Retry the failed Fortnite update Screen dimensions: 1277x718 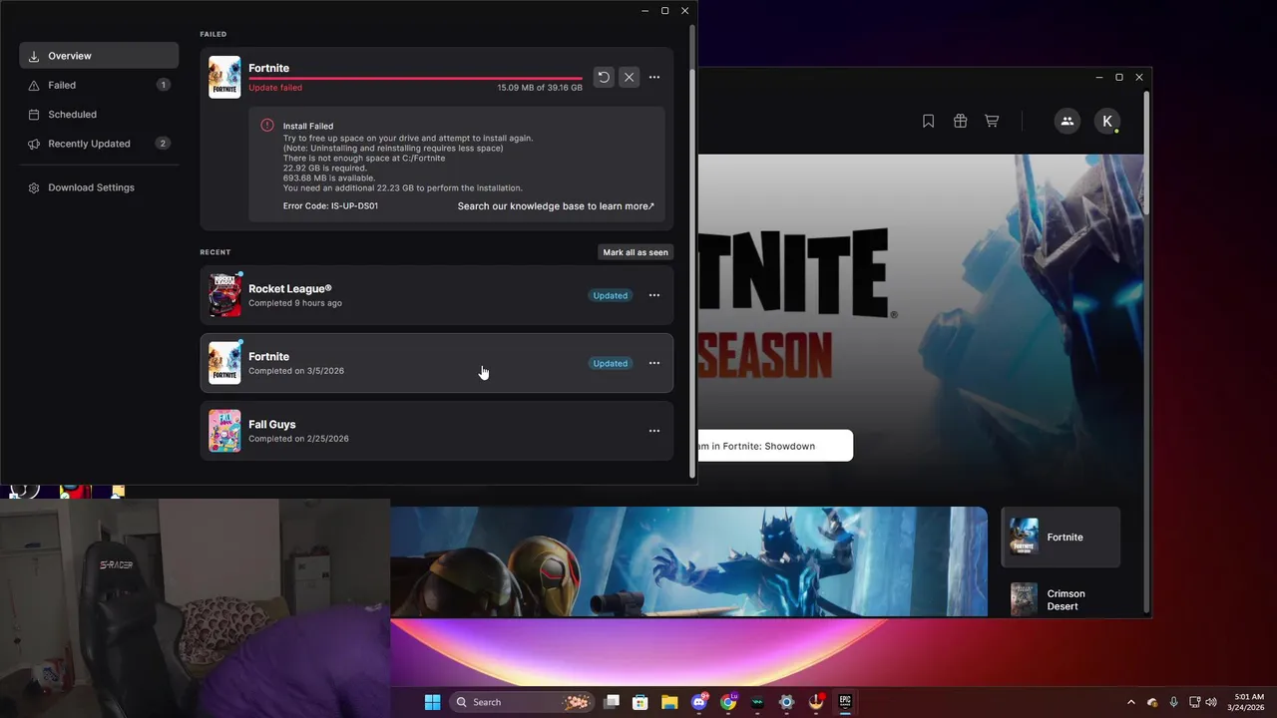pos(604,77)
